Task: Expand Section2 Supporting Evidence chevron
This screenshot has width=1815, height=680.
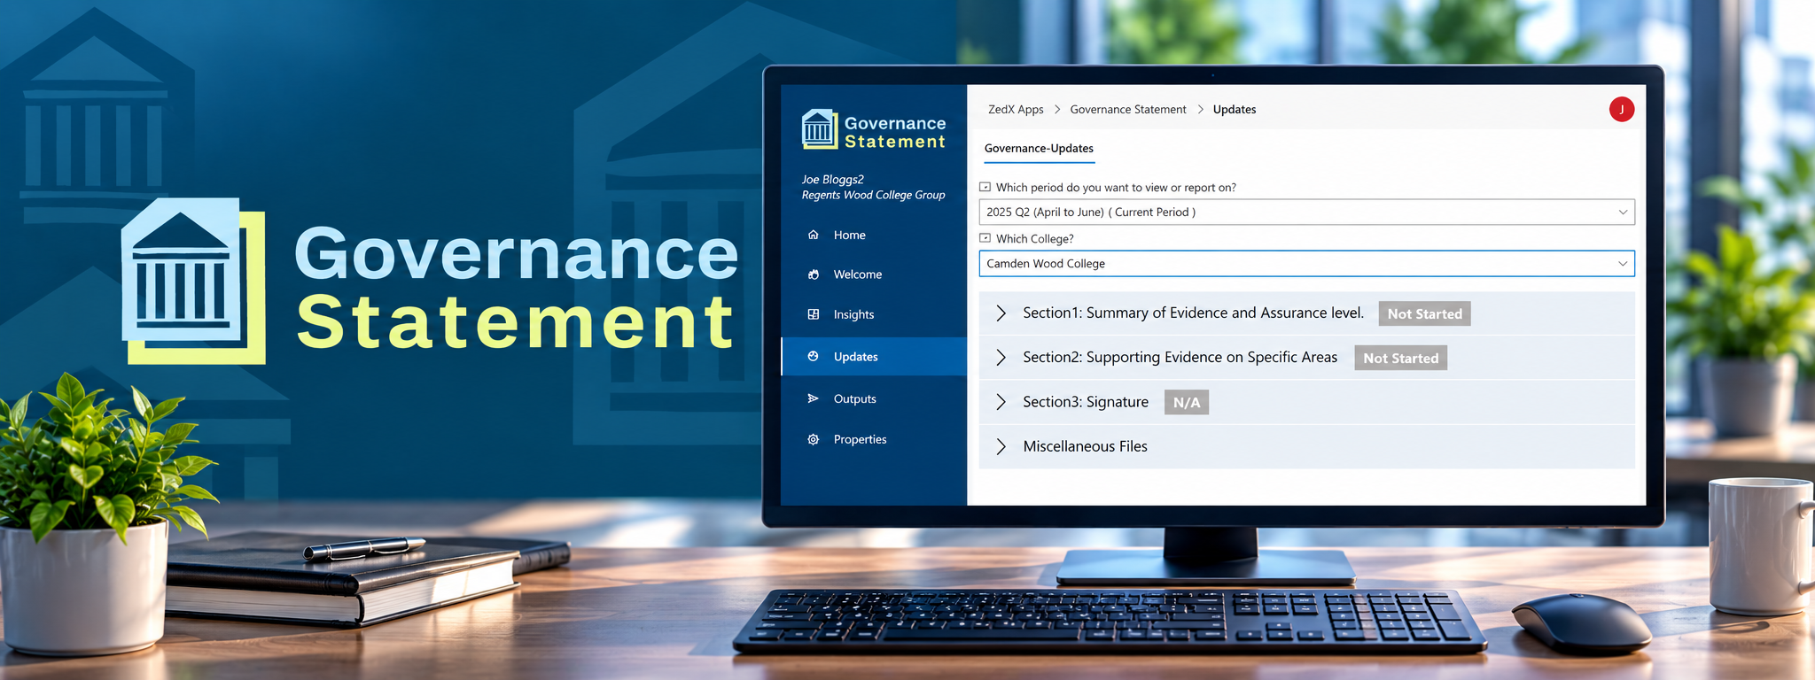Action: coord(1001,358)
